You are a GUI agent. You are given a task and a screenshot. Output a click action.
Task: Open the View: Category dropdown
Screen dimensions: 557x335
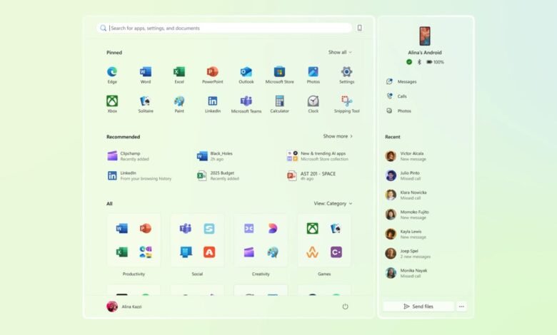pos(333,203)
